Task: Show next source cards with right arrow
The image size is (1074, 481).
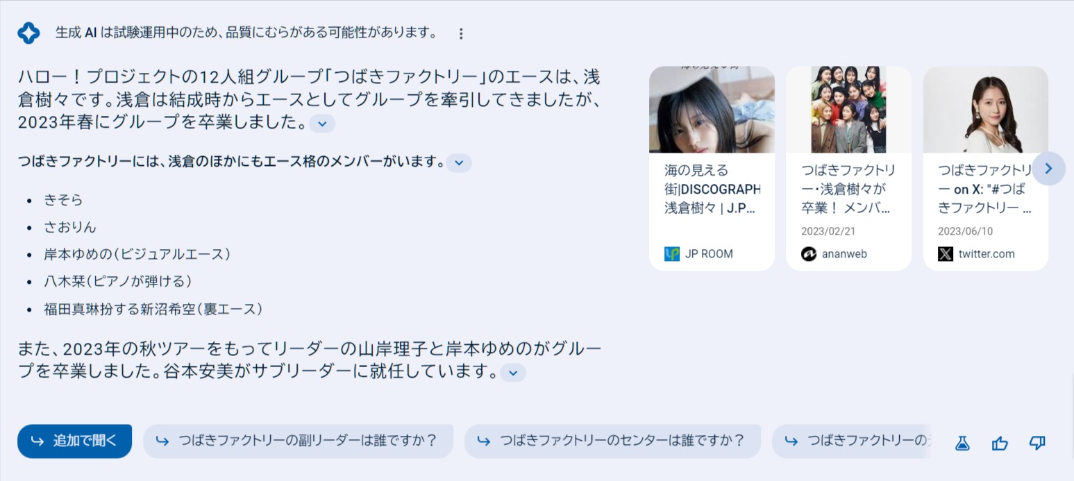Action: pyautogui.click(x=1048, y=168)
